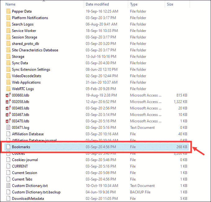Select the Search Logos folder name

(x=23, y=24)
